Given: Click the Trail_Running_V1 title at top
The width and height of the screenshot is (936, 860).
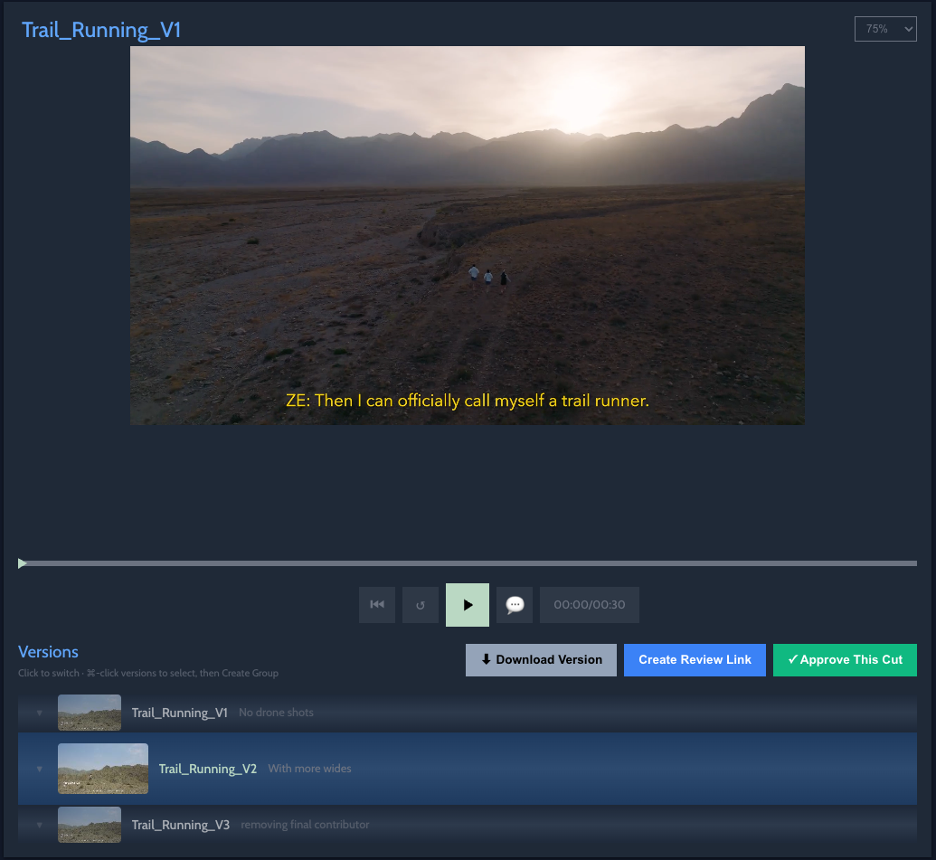Looking at the screenshot, I should pos(100,29).
